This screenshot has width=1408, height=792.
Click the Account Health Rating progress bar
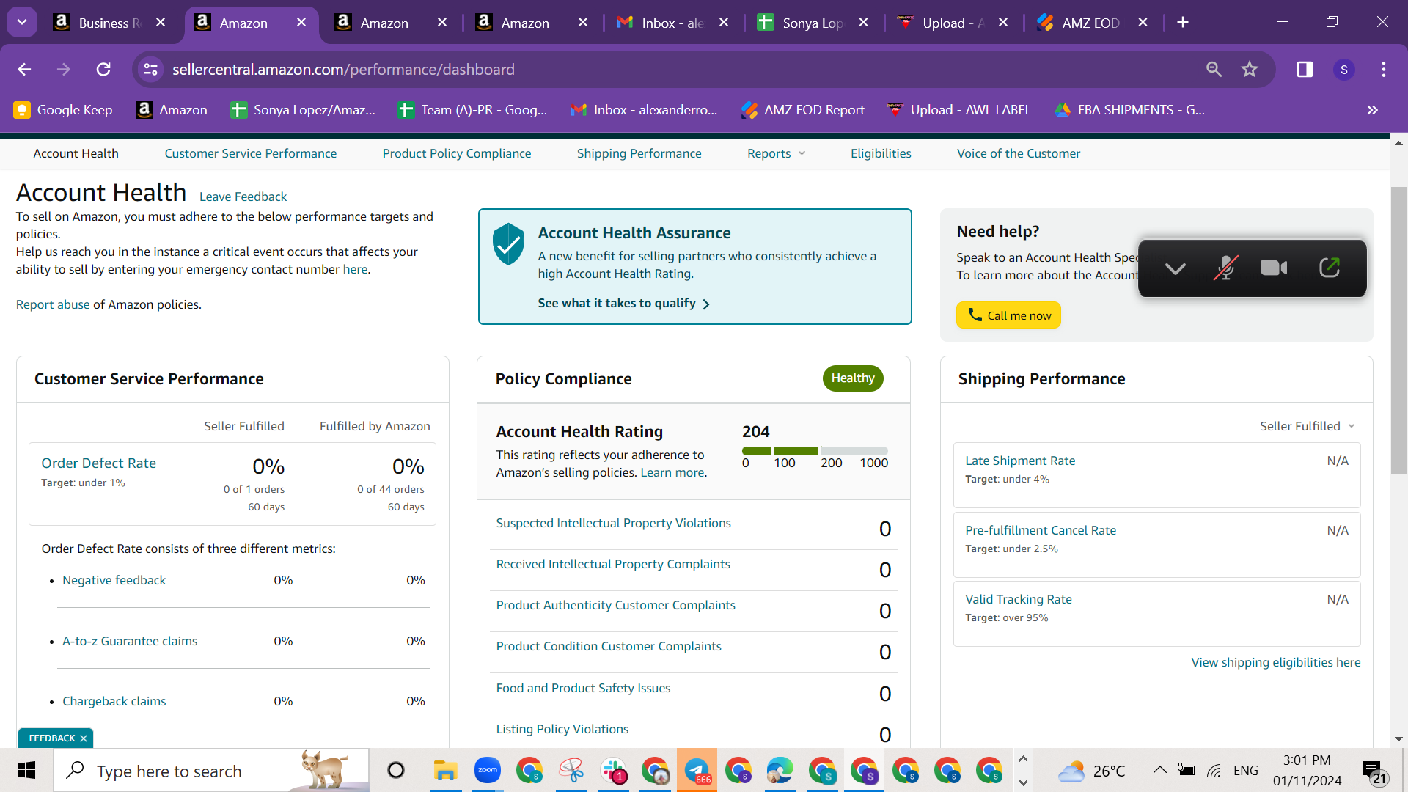pyautogui.click(x=815, y=451)
